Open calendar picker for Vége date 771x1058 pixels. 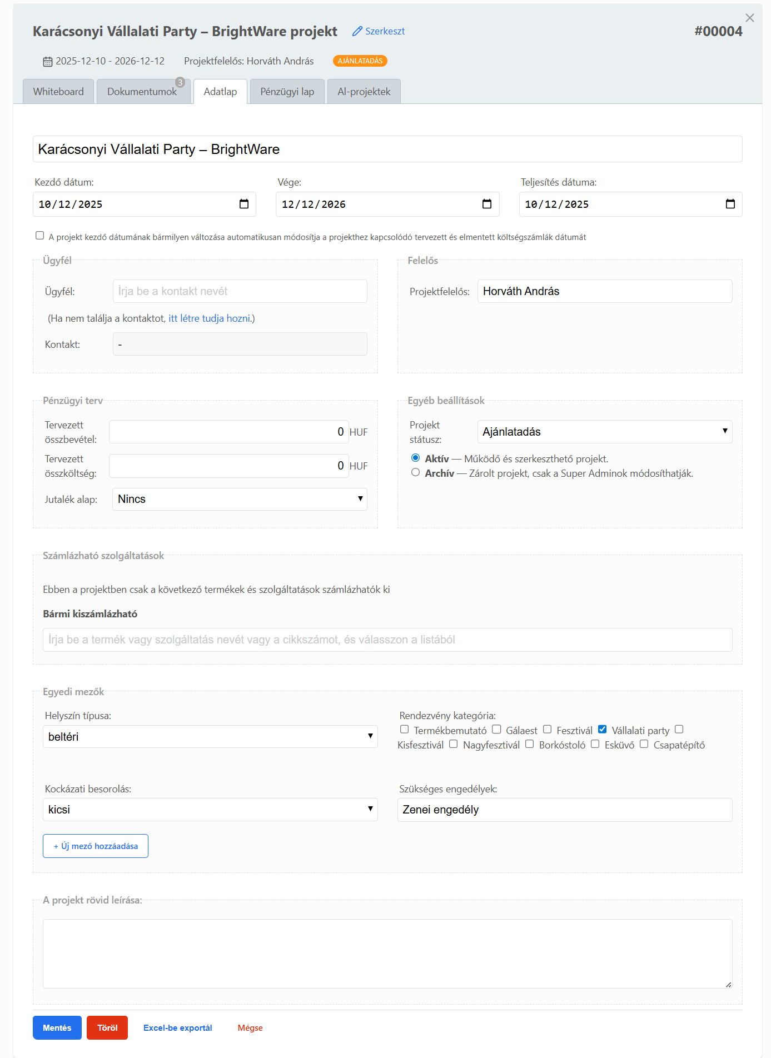486,204
